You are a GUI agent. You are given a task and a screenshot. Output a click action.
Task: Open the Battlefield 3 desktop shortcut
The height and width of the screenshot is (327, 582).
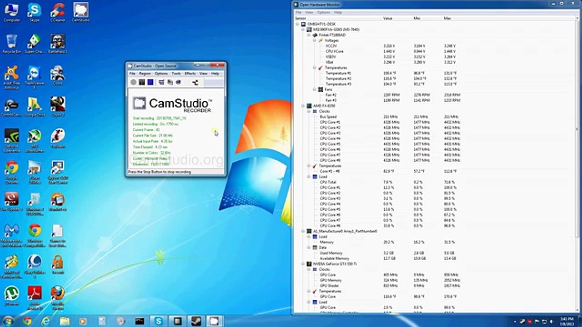tap(58, 44)
